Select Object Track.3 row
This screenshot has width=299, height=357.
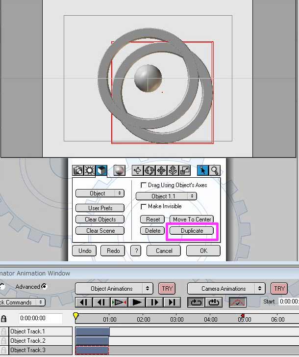41,350
